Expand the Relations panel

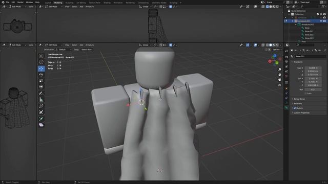pyautogui.click(x=298, y=104)
